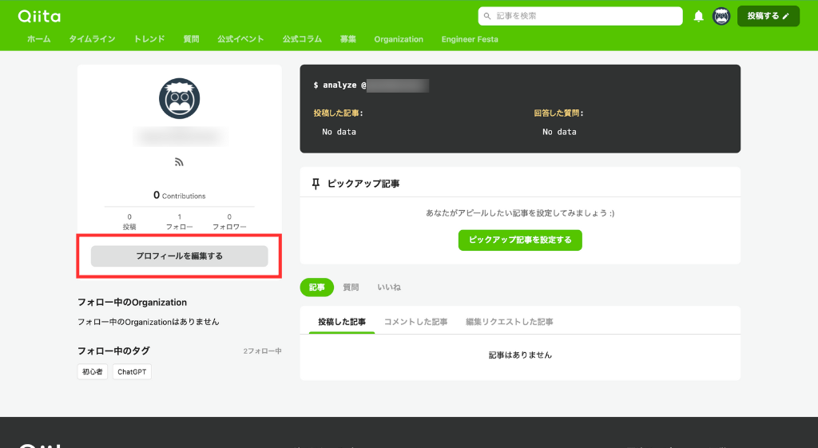Open タイムライン navigation item

pyautogui.click(x=93, y=39)
